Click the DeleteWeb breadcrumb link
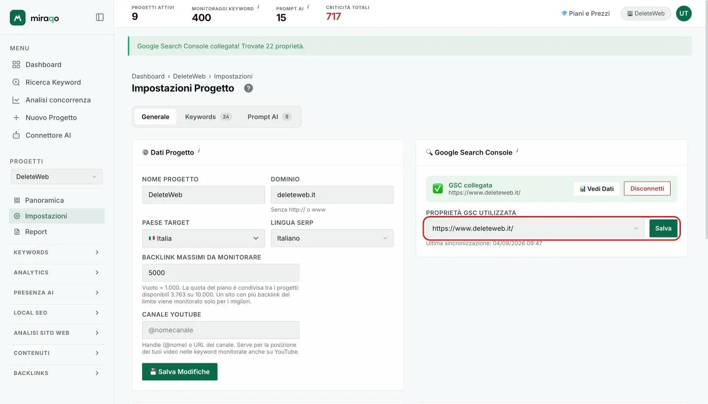Screen dimensions: 708x404 point(189,76)
